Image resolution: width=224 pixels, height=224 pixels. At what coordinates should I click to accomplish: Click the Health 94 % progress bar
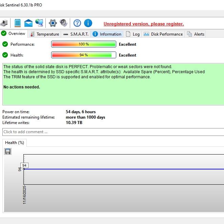(83, 55)
